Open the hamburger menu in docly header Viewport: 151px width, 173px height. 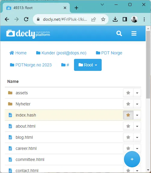134,33
